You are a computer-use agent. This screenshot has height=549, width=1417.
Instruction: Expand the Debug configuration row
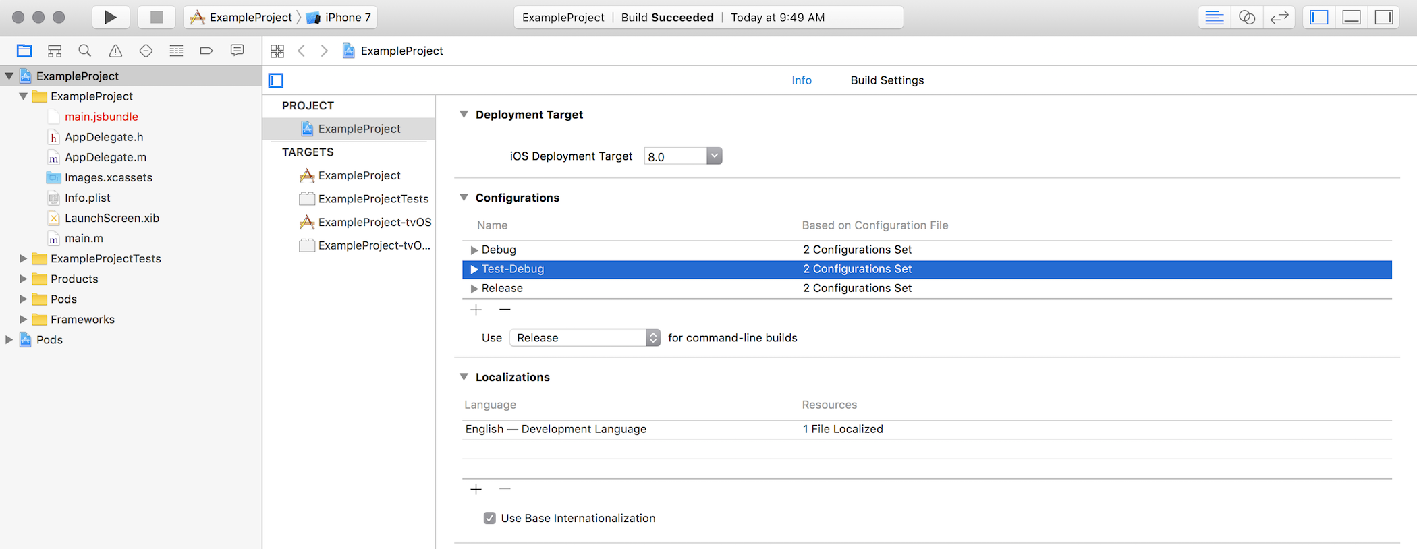[x=474, y=250]
